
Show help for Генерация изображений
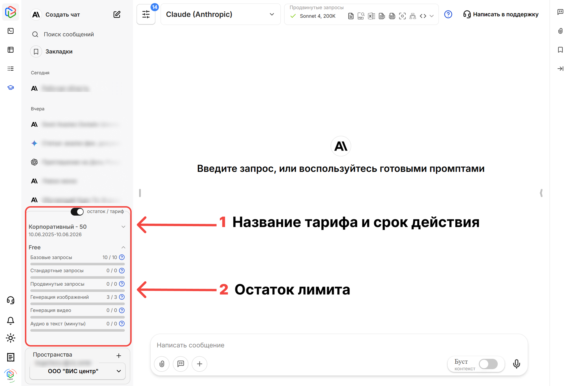122,297
